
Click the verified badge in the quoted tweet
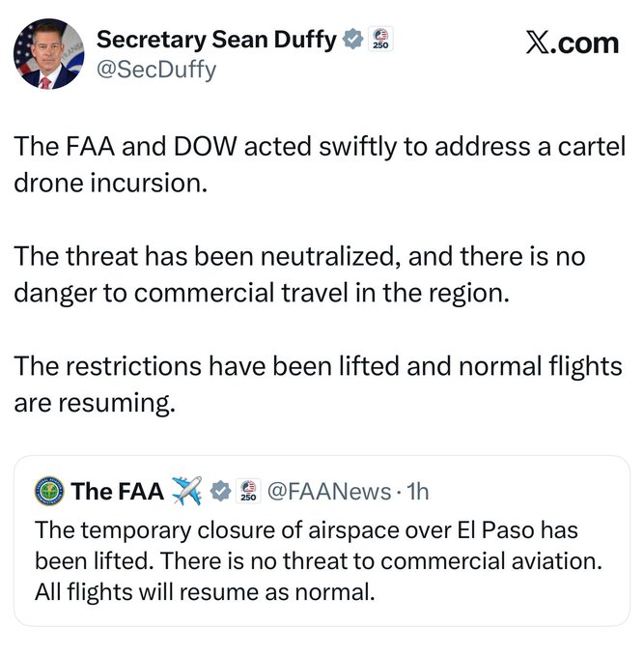tap(220, 491)
